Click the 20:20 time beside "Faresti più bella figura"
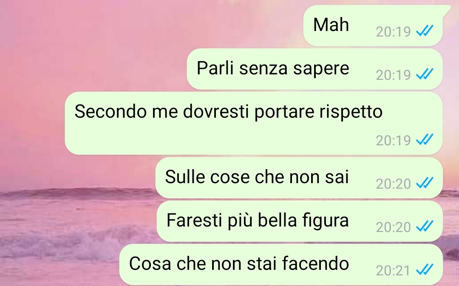 coord(394,227)
